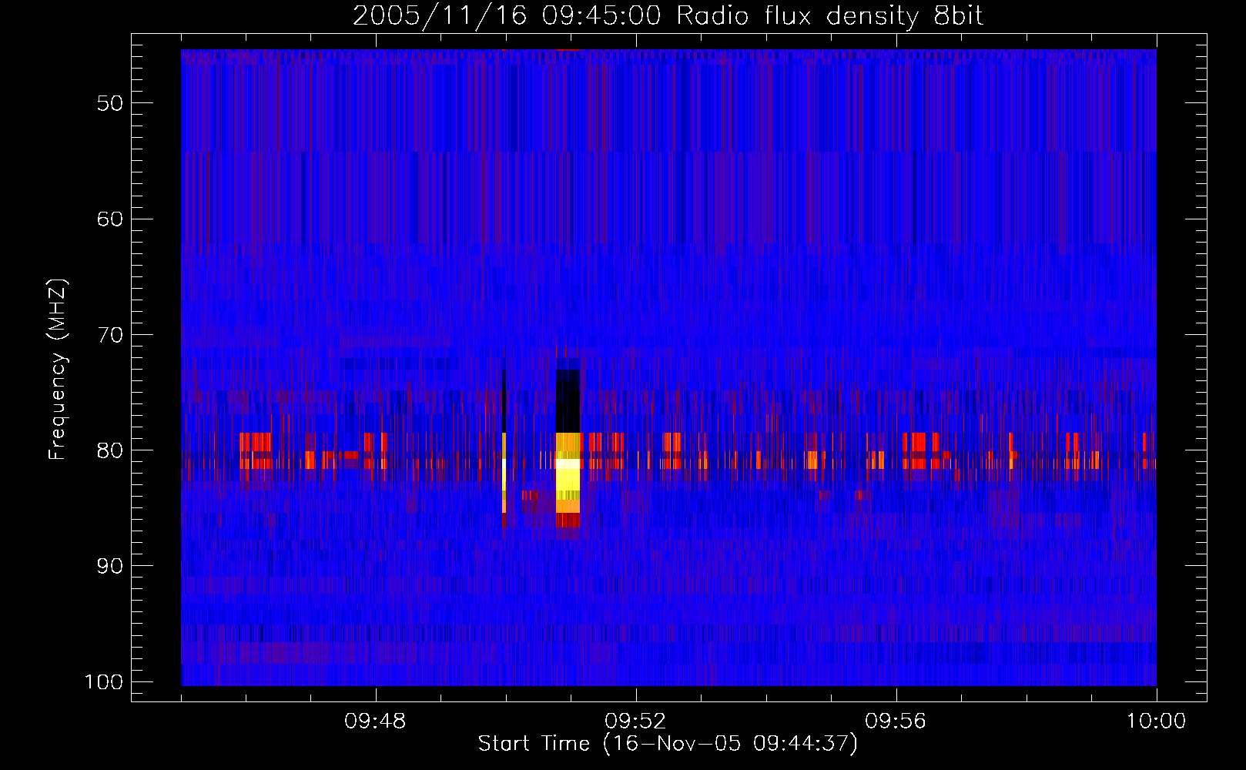Click the 60 frequency tick label
1246x770 pixels.
(x=110, y=219)
